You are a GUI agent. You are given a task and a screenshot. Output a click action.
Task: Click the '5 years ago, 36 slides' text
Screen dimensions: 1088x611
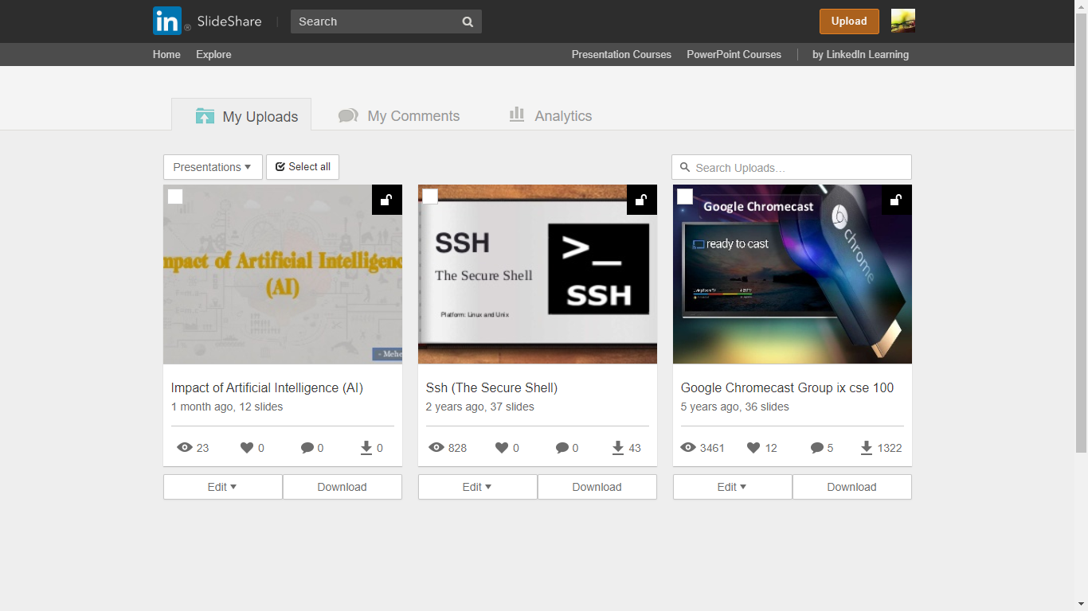click(x=734, y=407)
